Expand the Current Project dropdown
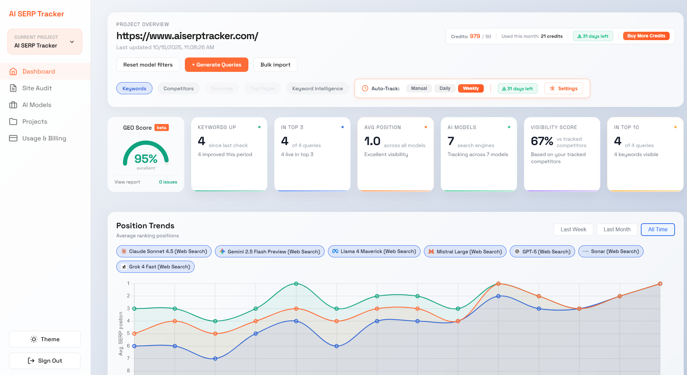The width and height of the screenshot is (687, 375). (x=72, y=41)
